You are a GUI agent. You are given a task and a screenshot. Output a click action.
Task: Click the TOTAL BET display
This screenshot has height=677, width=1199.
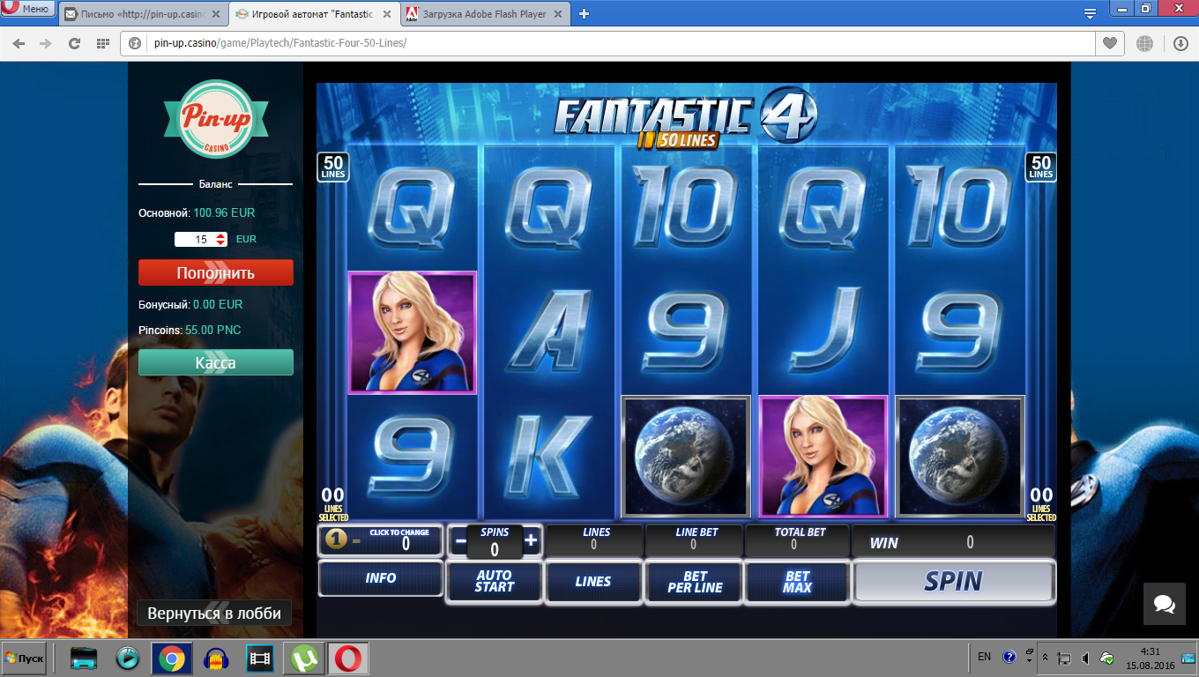797,540
